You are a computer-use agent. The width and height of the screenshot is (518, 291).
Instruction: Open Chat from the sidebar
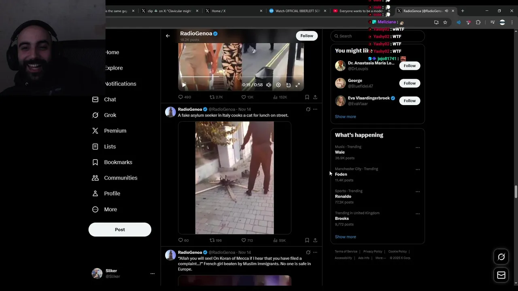[x=104, y=99]
